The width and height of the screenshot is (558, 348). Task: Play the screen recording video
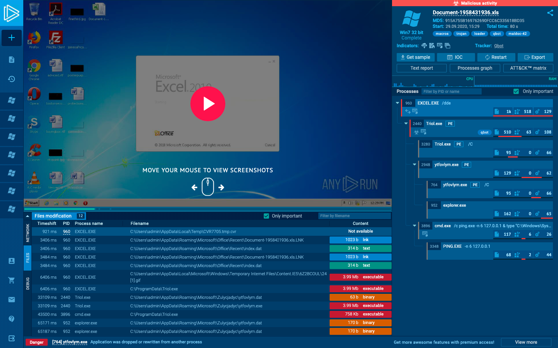(208, 104)
